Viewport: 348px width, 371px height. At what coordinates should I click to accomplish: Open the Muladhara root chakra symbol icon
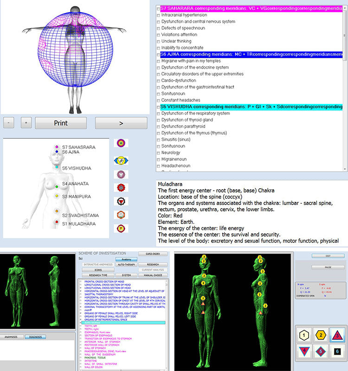pos(122,228)
